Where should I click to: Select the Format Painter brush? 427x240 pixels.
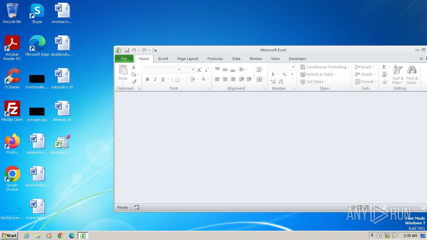pyautogui.click(x=134, y=82)
